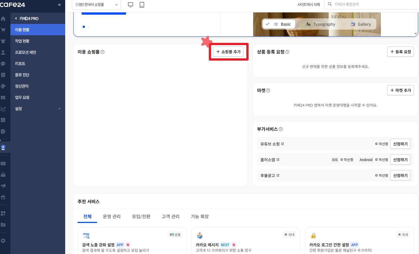
Task: Open 유튜브 쇼핑 external link icon
Action: click(x=282, y=144)
